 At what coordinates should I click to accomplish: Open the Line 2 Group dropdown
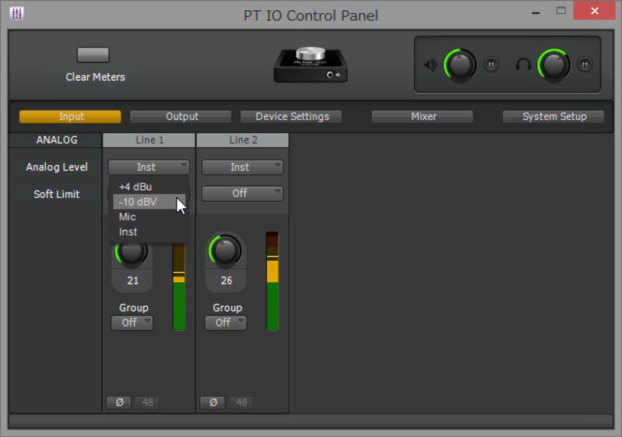pyautogui.click(x=226, y=322)
